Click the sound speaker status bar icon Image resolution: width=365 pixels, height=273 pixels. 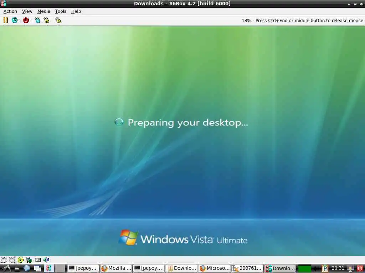(46, 260)
